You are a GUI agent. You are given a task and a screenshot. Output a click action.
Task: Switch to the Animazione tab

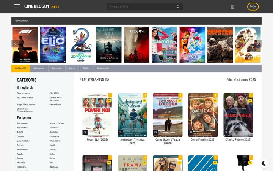[39, 68]
